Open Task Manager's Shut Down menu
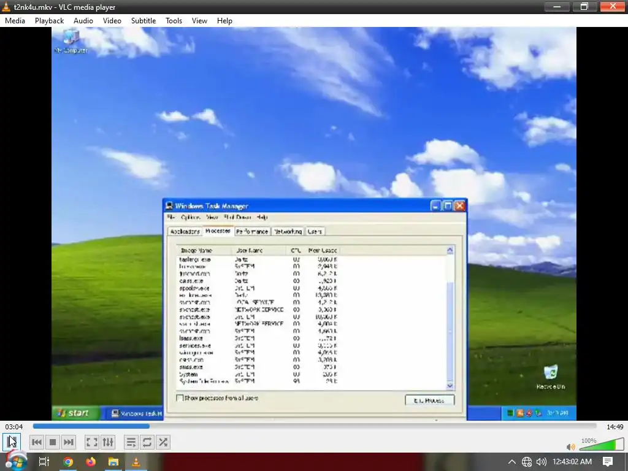The height and width of the screenshot is (471, 628). point(237,217)
